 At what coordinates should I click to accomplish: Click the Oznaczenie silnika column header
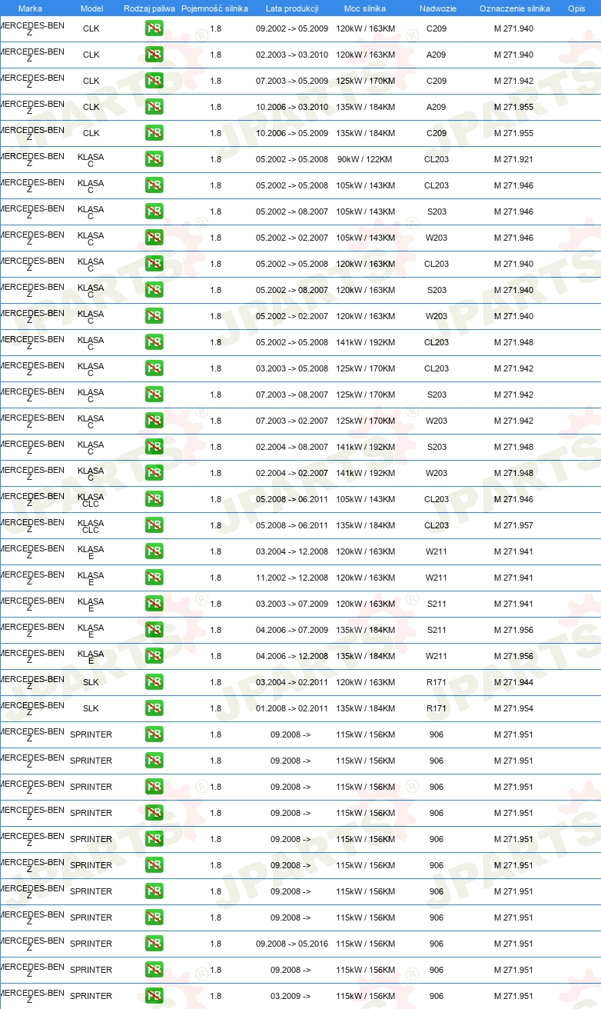514,8
